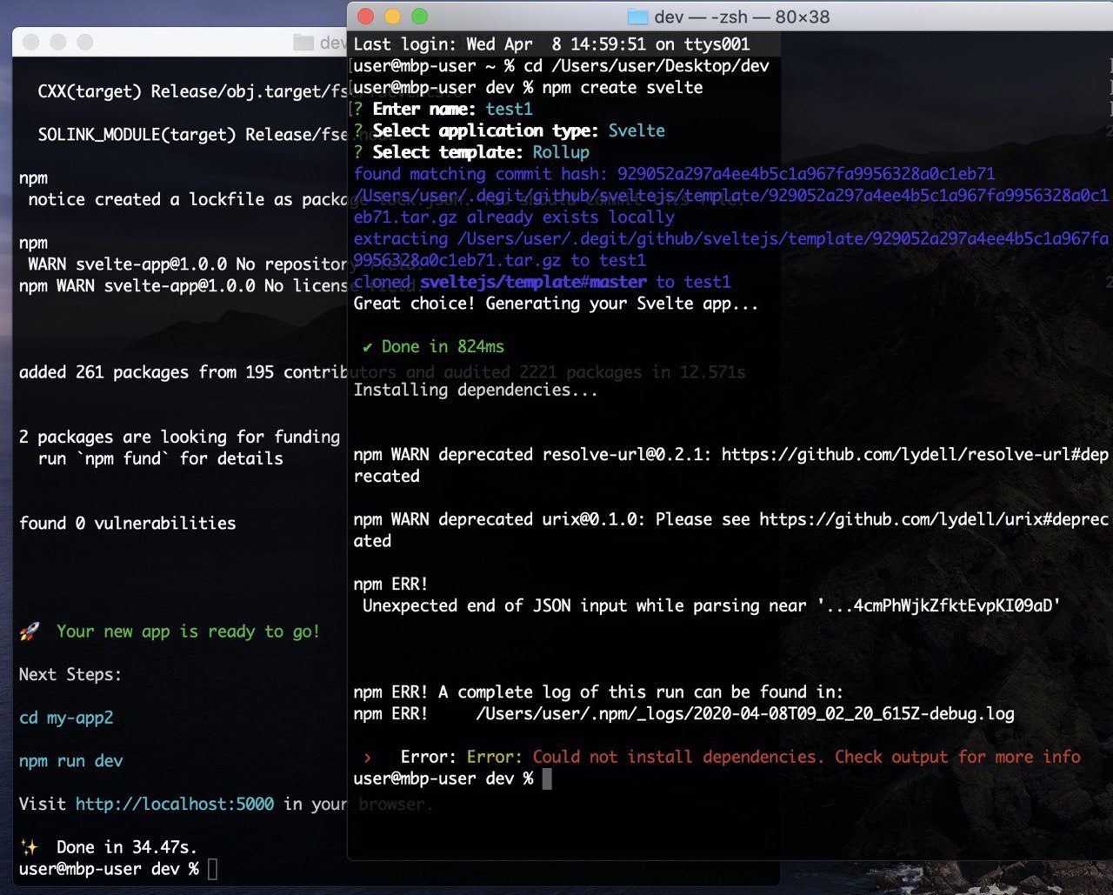Click 'notice created a lockfile' line
This screenshot has width=1113, height=895.
tap(188, 199)
